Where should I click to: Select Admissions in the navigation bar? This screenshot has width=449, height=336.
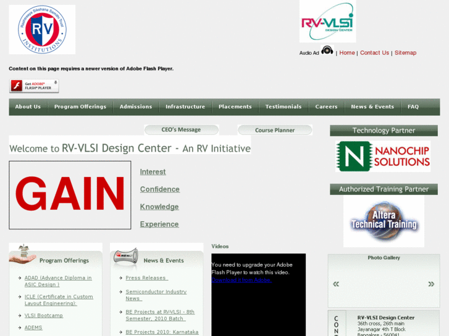pos(136,107)
